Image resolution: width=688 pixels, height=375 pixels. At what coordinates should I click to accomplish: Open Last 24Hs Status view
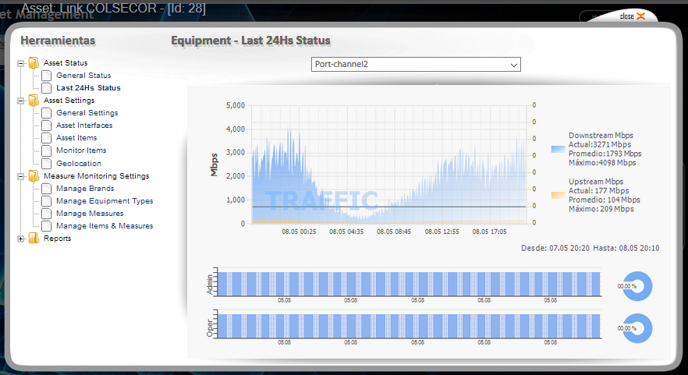[x=88, y=88]
